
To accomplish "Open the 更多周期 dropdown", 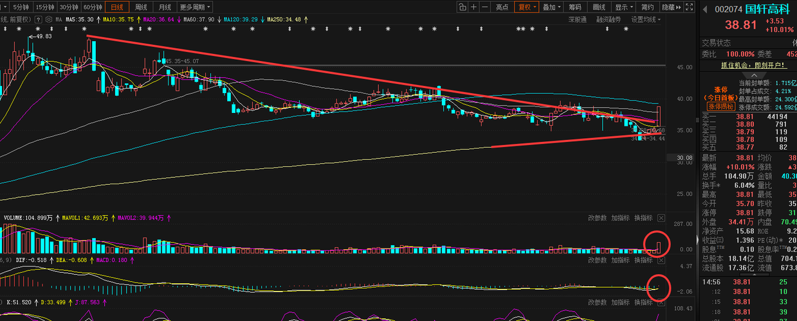I will [194, 7].
